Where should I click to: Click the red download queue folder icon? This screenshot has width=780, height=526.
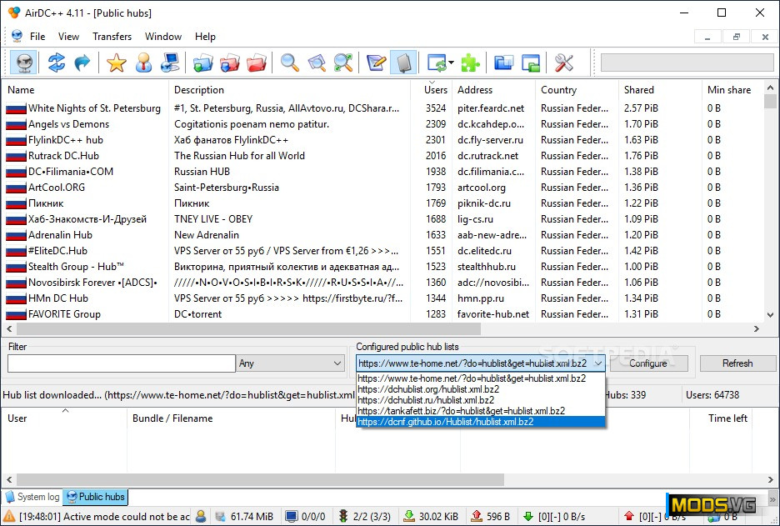[257, 63]
